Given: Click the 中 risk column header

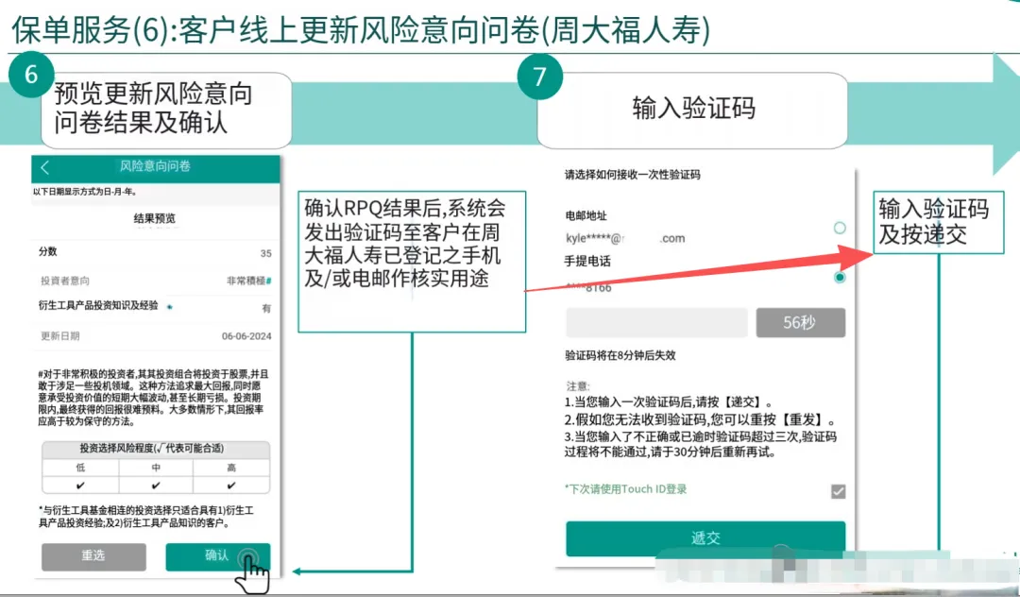Looking at the screenshot, I should 156,468.
